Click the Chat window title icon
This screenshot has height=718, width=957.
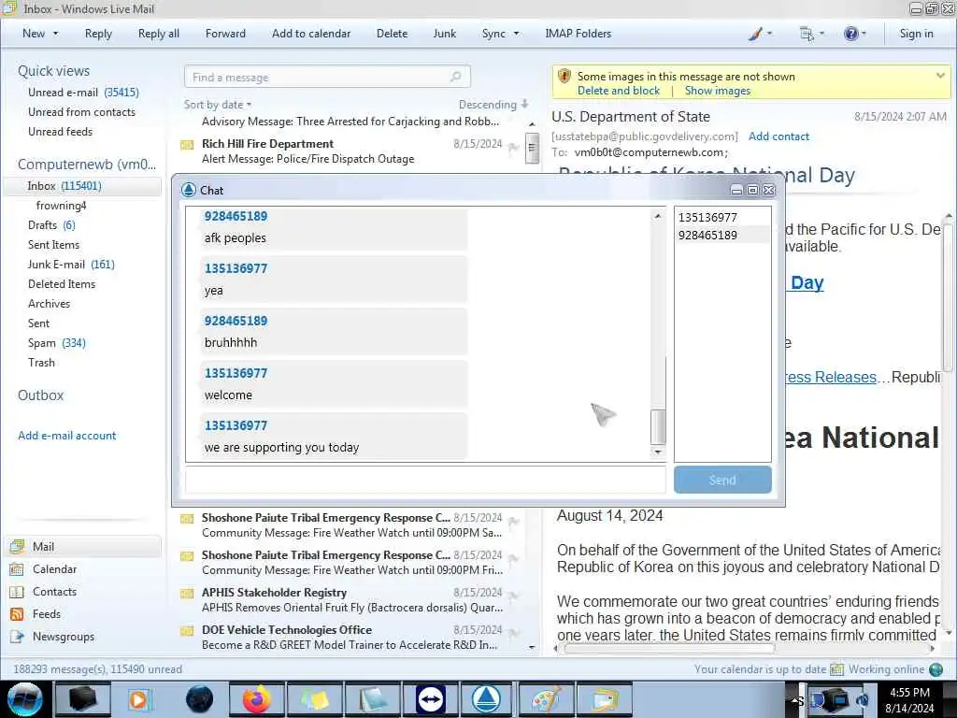[189, 190]
